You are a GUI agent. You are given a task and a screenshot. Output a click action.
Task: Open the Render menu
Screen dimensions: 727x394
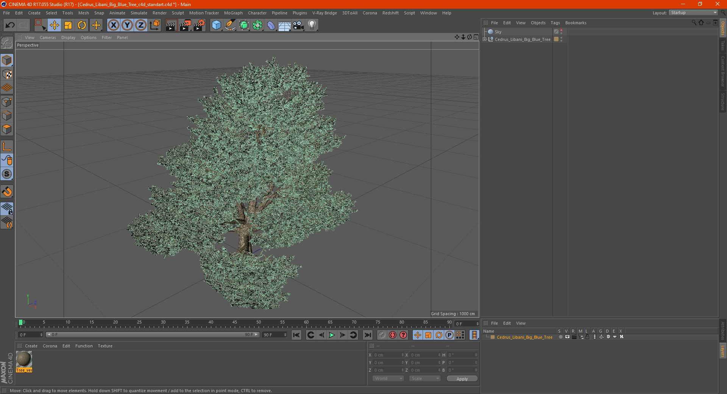point(159,13)
